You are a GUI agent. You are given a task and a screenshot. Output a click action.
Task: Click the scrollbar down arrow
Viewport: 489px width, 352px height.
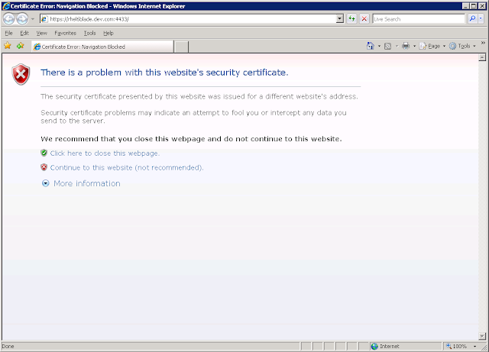[482, 336]
